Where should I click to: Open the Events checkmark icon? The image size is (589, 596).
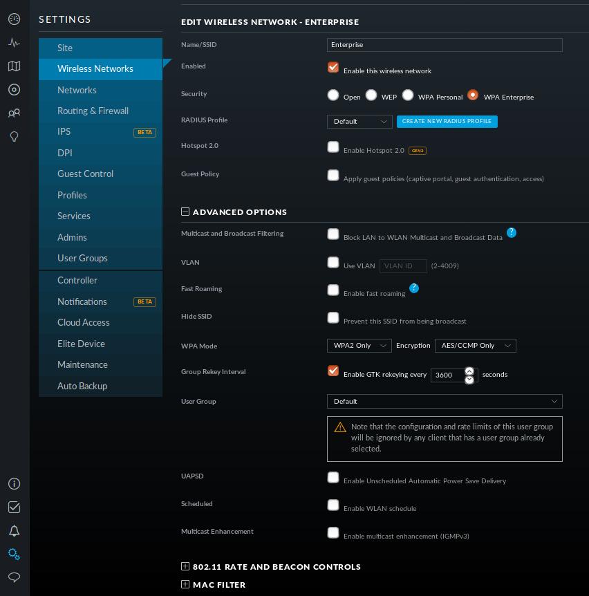coord(14,507)
